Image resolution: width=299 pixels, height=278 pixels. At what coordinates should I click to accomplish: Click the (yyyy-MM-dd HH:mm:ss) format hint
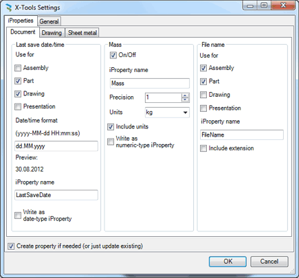click(x=47, y=133)
